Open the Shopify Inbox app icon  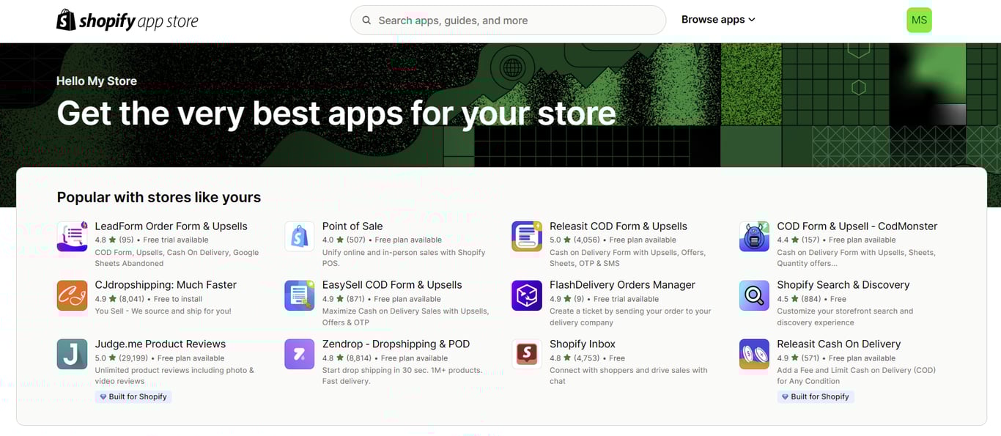point(526,355)
